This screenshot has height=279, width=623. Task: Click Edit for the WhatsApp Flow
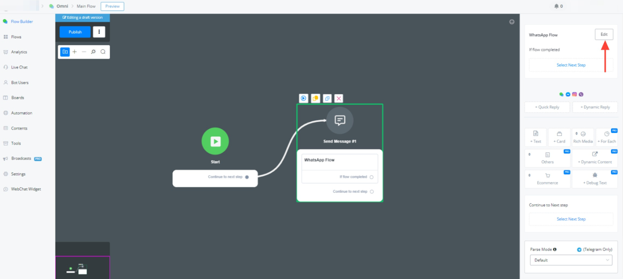pyautogui.click(x=604, y=34)
